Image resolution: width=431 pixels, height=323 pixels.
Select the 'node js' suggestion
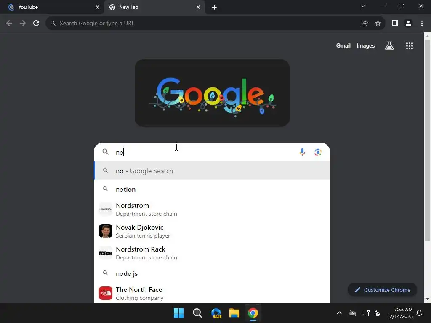coord(212,273)
